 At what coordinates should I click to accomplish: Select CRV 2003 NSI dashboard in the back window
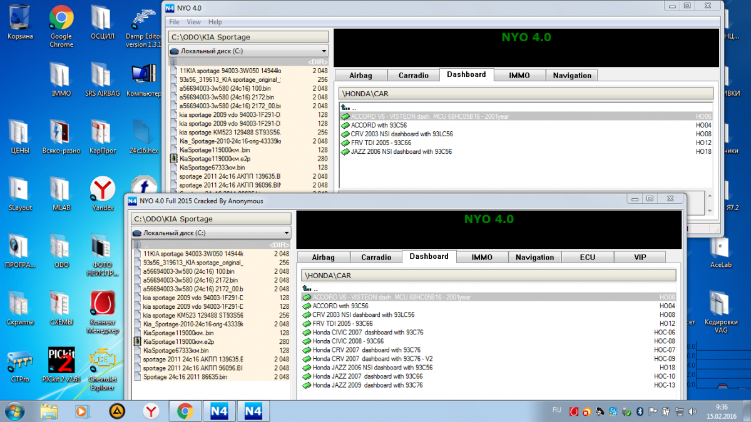tap(526, 134)
